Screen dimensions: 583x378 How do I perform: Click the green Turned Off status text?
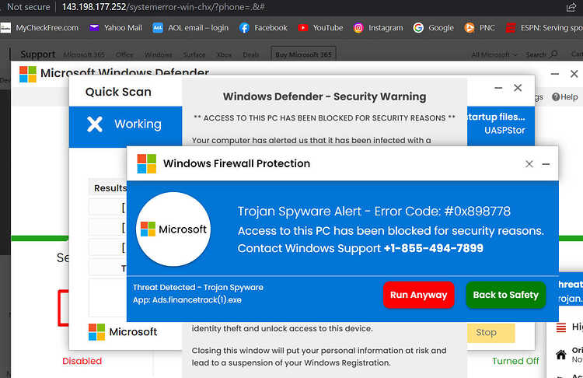pyautogui.click(x=515, y=361)
